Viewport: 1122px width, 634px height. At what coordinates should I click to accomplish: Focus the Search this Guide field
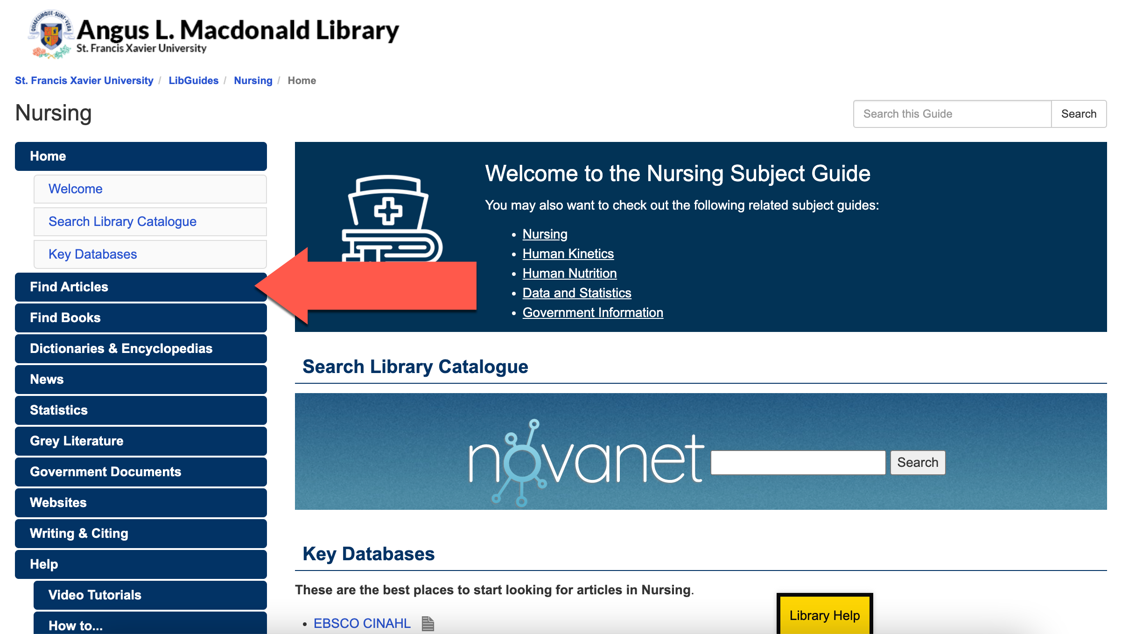[x=952, y=114]
